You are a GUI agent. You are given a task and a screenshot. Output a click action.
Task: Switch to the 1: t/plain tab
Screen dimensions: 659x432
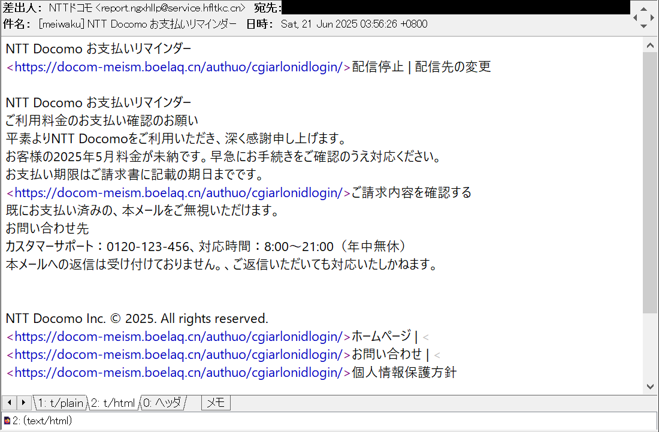[x=61, y=403]
